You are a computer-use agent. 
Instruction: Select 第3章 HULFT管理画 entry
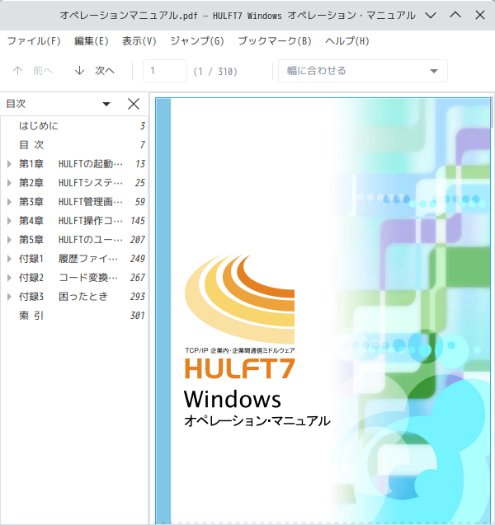(74, 202)
